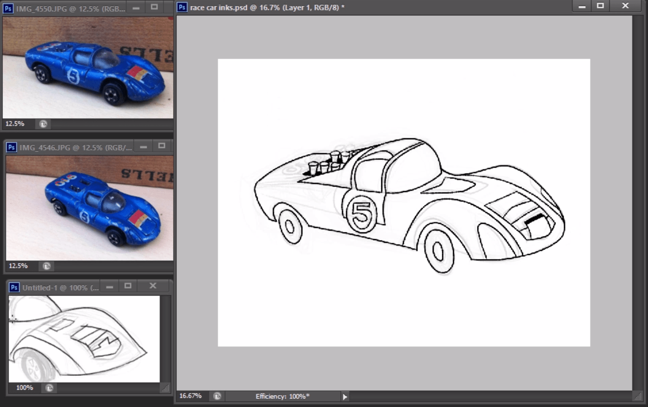Image resolution: width=648 pixels, height=407 pixels.
Task: Click the Ps icon of IMG_4550.JPG window
Action: point(8,9)
